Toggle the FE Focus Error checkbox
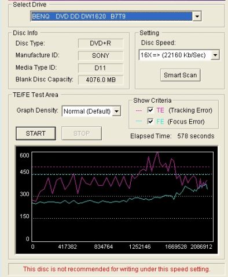 [150, 121]
